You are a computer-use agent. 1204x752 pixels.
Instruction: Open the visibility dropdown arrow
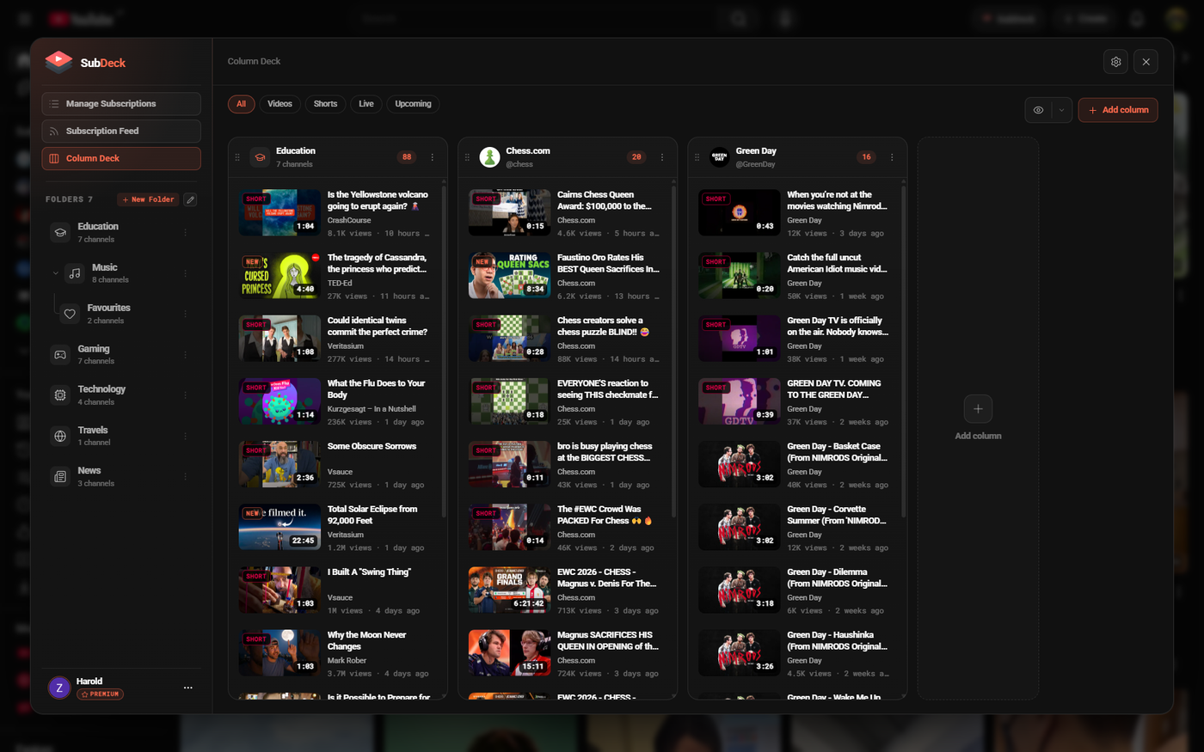click(x=1061, y=110)
